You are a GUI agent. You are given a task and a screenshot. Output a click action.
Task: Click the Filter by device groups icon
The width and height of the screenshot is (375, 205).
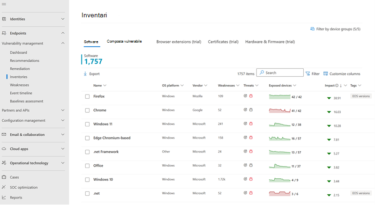(312, 29)
